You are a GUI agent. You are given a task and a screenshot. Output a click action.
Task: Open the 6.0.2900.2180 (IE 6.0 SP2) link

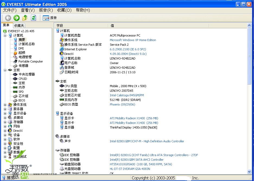coord(128,49)
